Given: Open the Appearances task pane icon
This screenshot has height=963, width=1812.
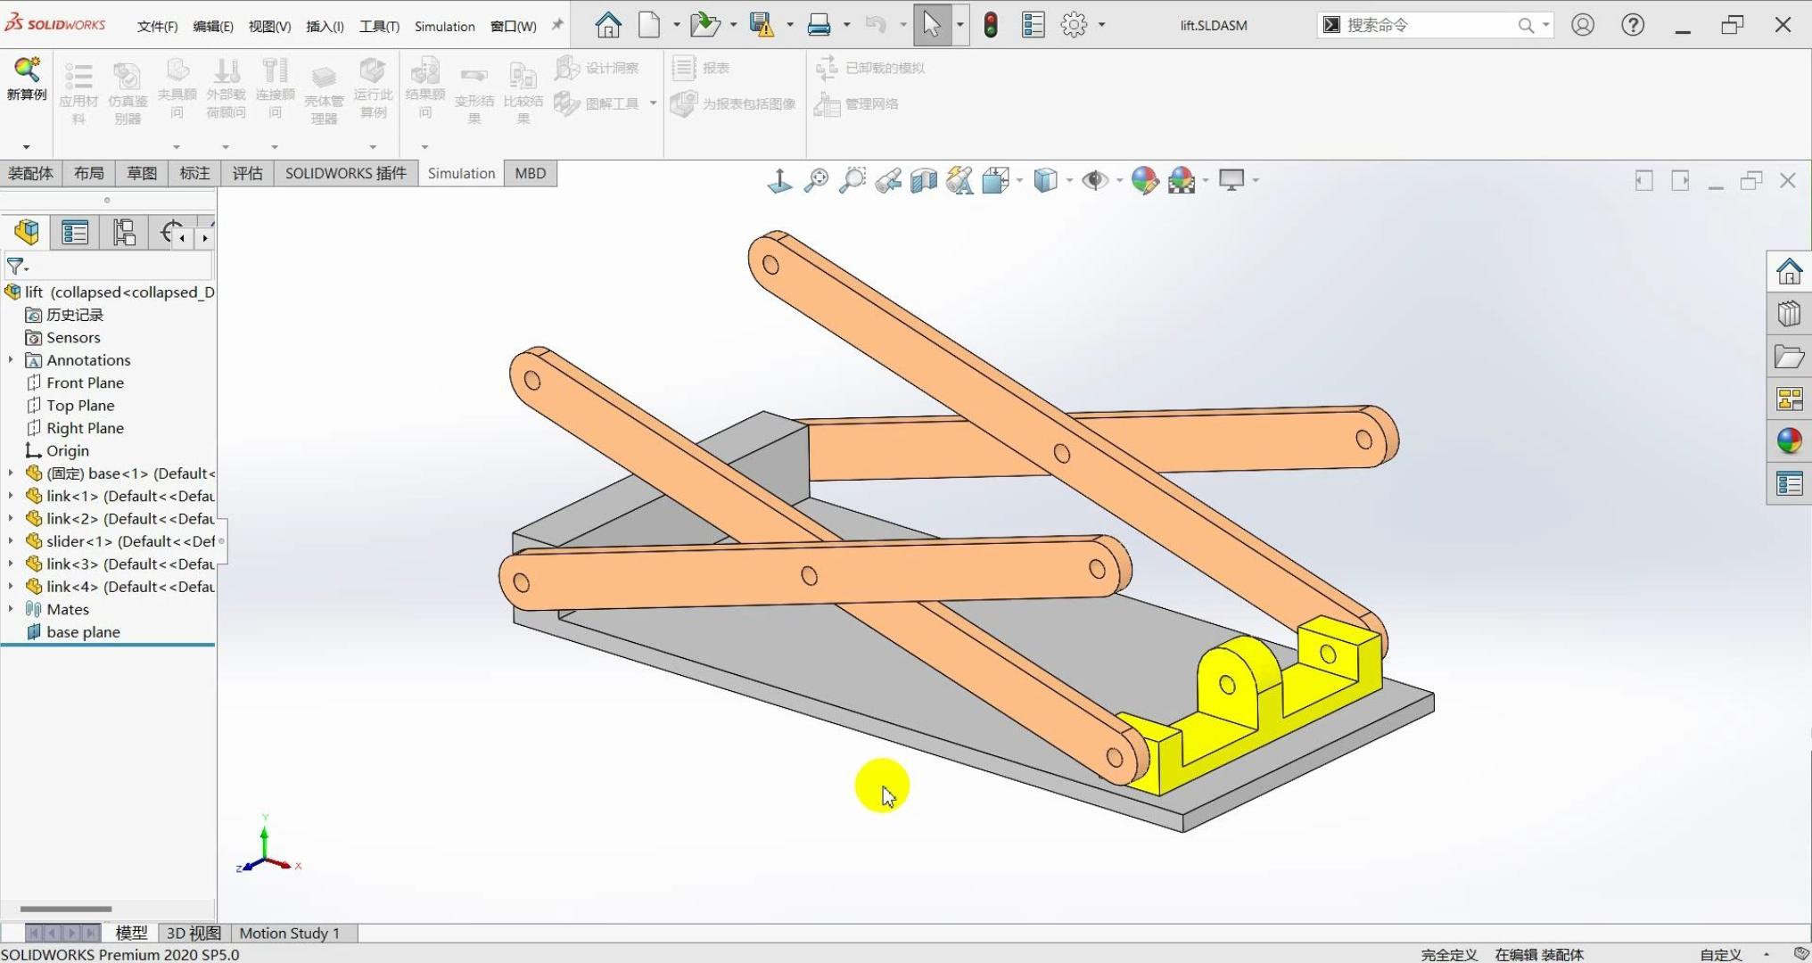Looking at the screenshot, I should coord(1789,440).
